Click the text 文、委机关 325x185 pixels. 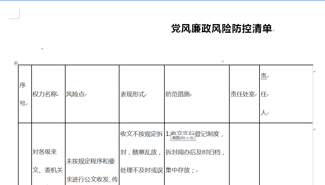48,170
